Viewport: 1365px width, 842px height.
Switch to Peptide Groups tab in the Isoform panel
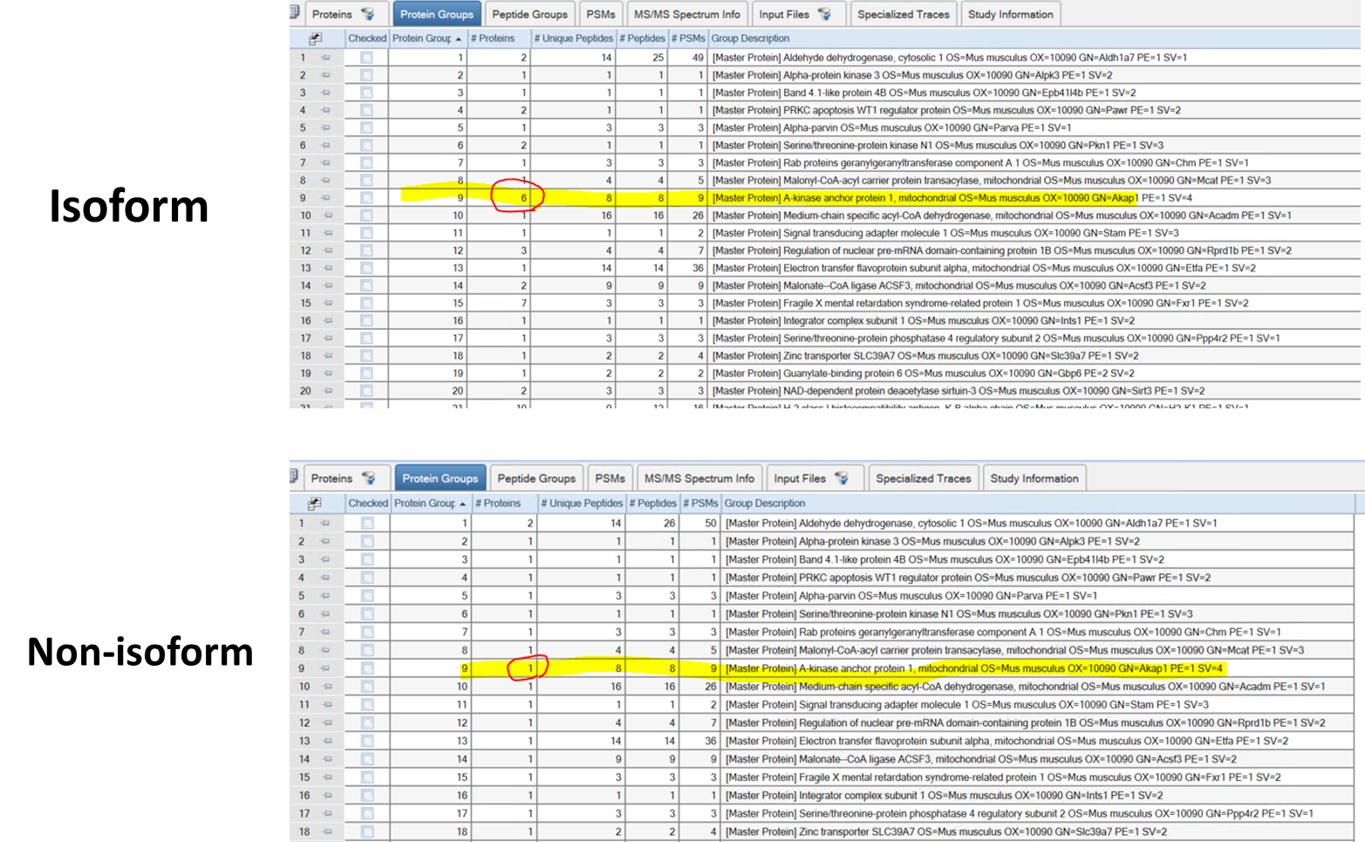click(529, 14)
